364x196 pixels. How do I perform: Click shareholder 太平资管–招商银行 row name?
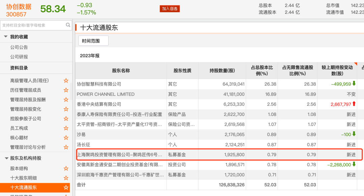(119, 124)
